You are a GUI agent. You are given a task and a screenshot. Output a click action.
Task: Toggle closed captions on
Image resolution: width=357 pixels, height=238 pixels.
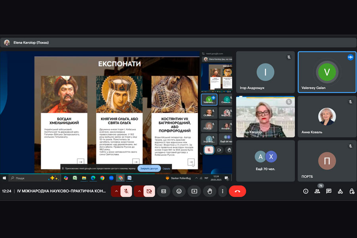[163, 191]
